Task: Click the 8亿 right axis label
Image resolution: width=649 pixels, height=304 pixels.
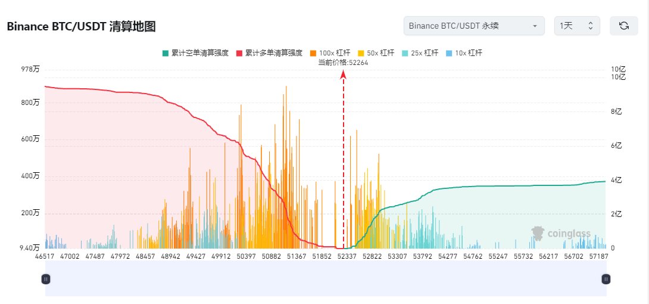Action: coord(616,111)
